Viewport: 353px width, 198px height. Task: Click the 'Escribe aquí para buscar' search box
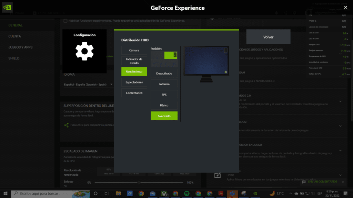click(x=51, y=194)
